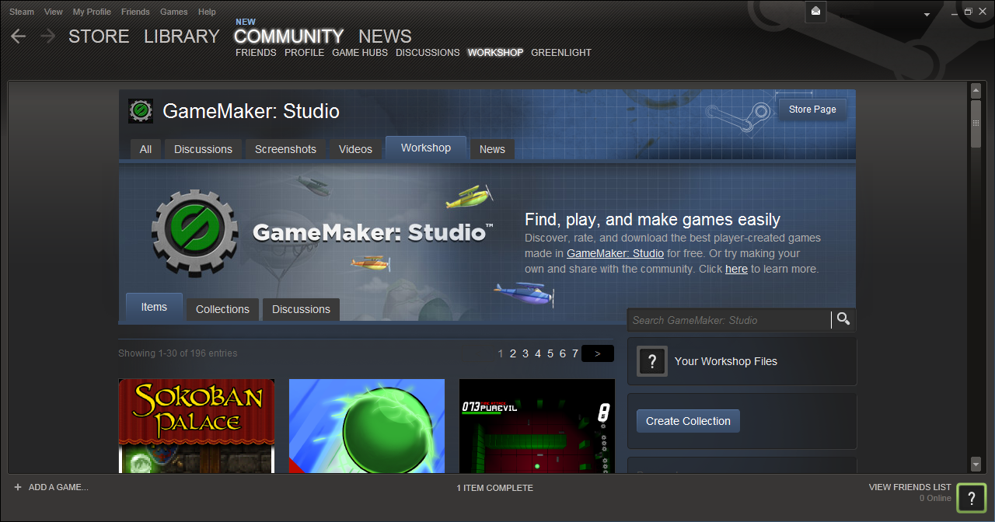The width and height of the screenshot is (995, 522).
Task: Click the next page arrow button
Action: [x=598, y=353]
